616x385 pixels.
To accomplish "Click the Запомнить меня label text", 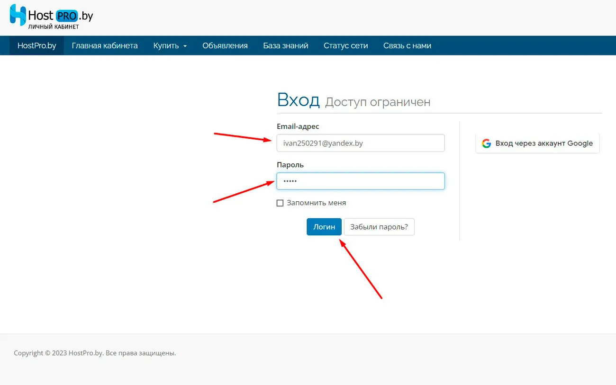I will 316,203.
